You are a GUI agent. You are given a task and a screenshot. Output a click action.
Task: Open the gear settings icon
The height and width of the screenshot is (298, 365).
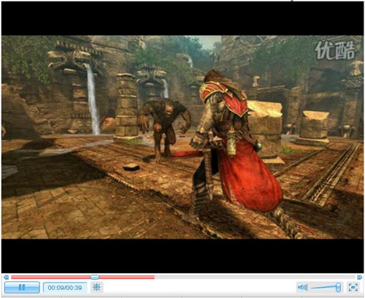tap(96, 287)
